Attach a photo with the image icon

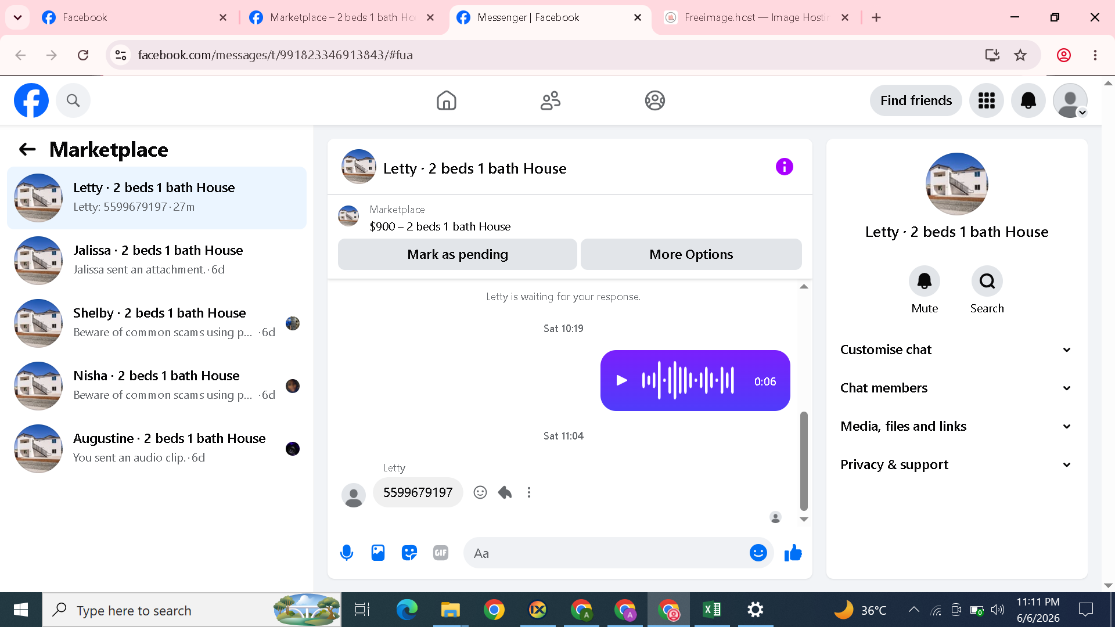point(378,553)
